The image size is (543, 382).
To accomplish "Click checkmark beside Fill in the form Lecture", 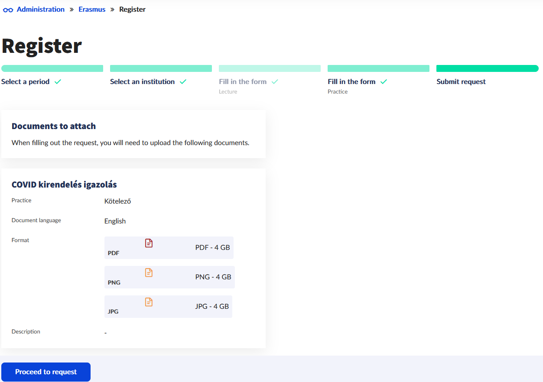I will click(275, 82).
